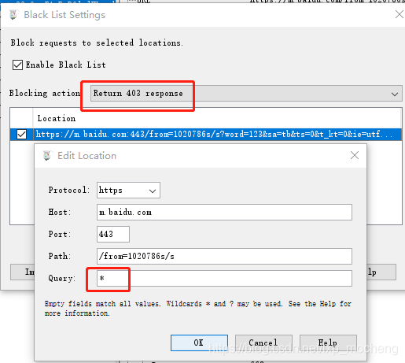Click the Path field with /from=1020786s/s
The width and height of the screenshot is (405, 363).
[x=224, y=256]
